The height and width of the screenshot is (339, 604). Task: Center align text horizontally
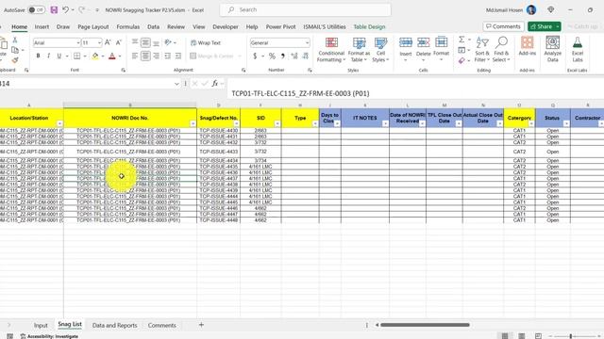pos(145,56)
